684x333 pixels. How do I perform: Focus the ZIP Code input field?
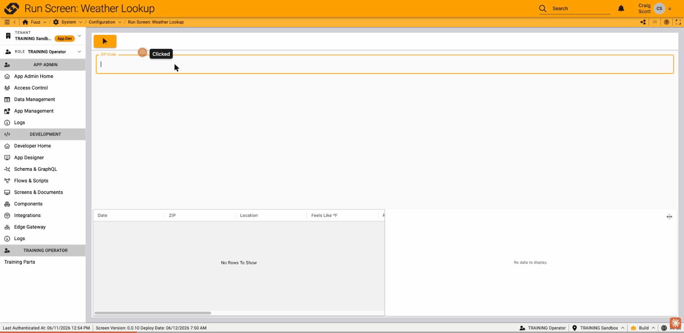pyautogui.click(x=385, y=64)
